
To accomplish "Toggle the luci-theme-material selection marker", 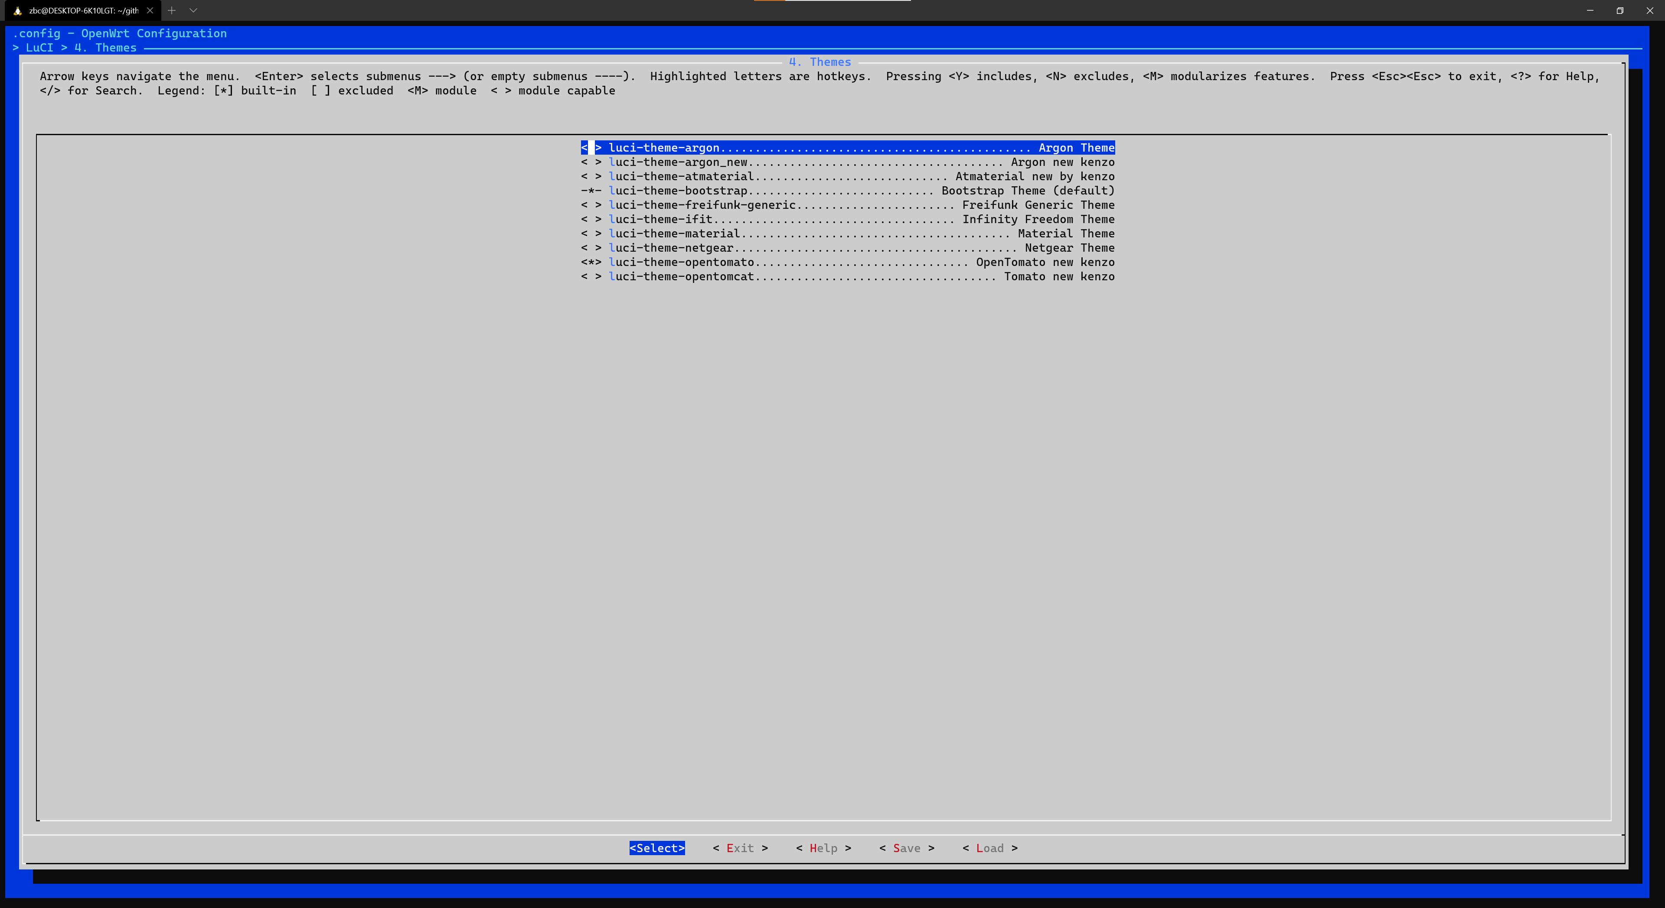I will (x=591, y=234).
